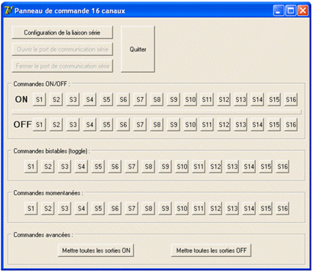Trigger momentary command S1
This screenshot has width=313, height=271.
point(31,209)
